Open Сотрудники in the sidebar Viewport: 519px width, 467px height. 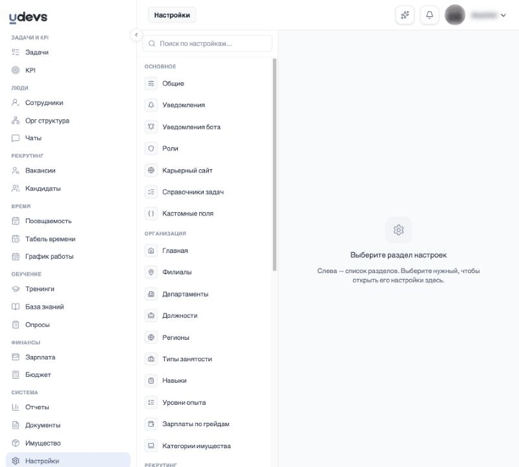[x=68, y=102]
